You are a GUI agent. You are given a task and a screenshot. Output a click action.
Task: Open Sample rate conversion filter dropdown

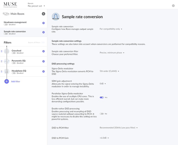112,53
